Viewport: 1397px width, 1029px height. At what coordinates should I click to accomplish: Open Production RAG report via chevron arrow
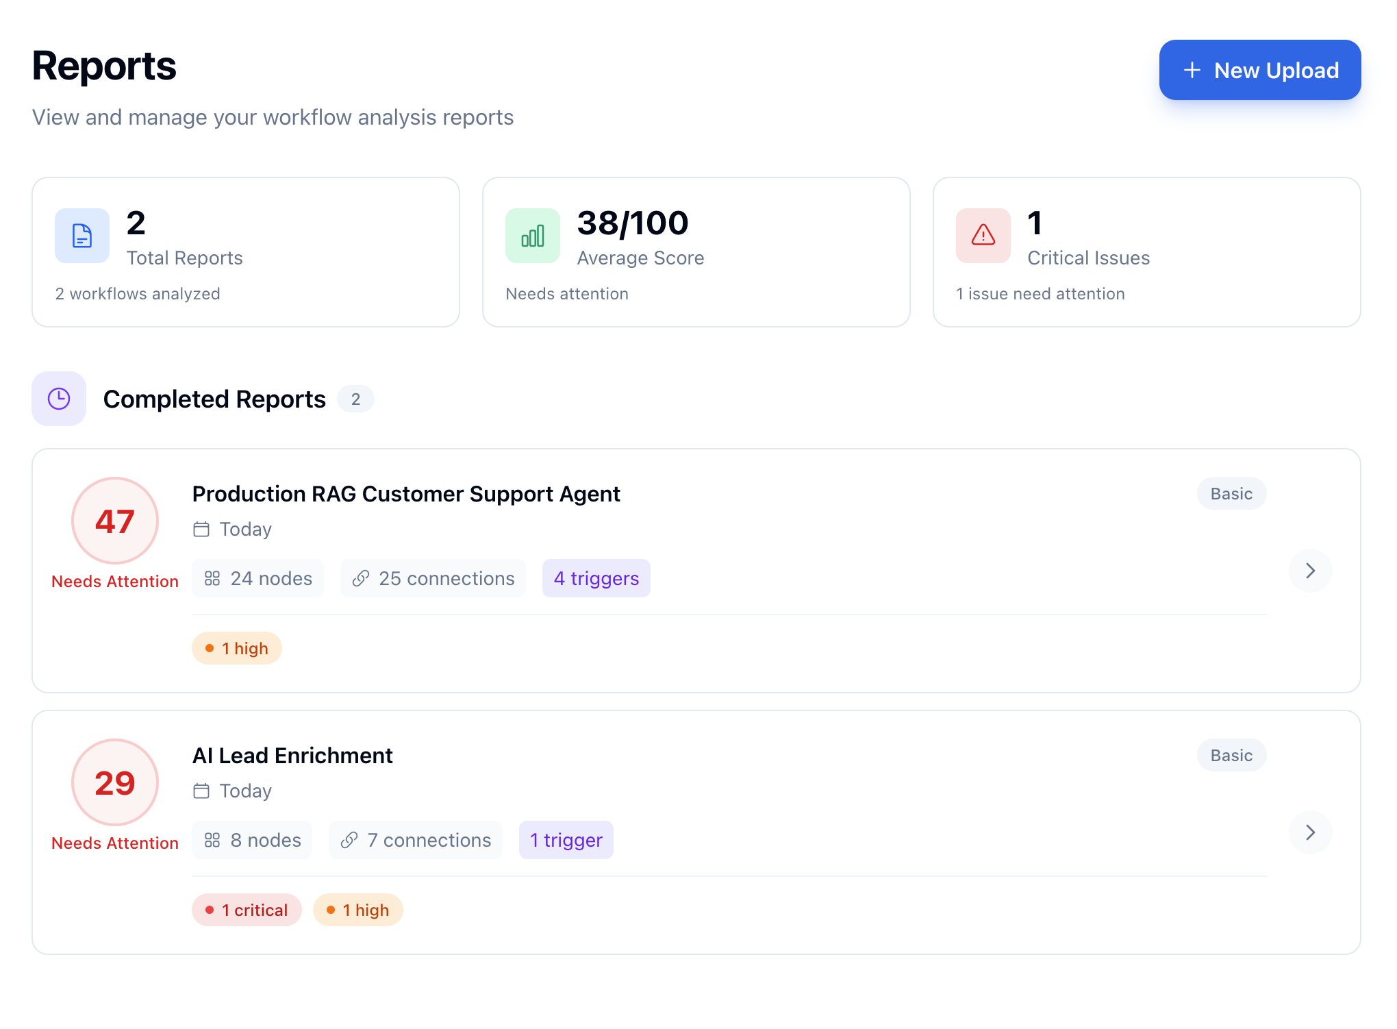(1310, 571)
